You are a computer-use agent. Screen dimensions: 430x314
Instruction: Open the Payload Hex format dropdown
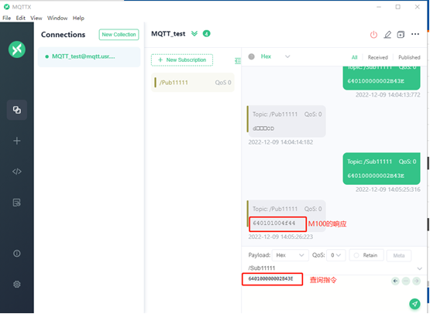290,255
